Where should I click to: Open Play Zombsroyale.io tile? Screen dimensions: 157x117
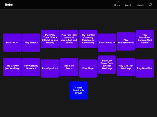pos(126,41)
